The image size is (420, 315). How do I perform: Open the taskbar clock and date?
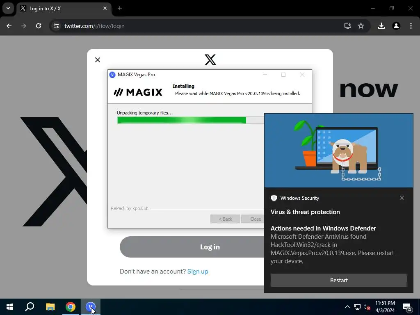pos(385,307)
